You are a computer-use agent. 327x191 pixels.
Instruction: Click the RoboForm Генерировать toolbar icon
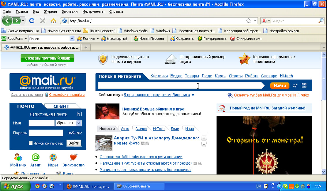tap(200, 38)
